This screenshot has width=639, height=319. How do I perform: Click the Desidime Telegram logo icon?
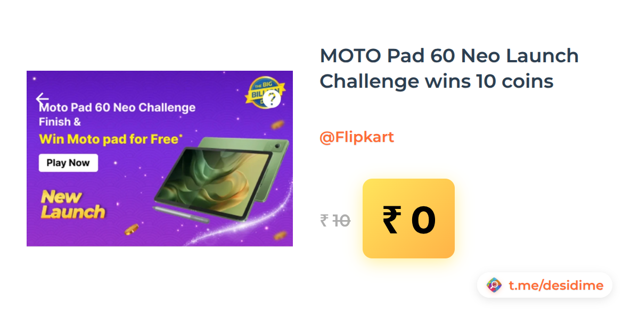coord(494,285)
